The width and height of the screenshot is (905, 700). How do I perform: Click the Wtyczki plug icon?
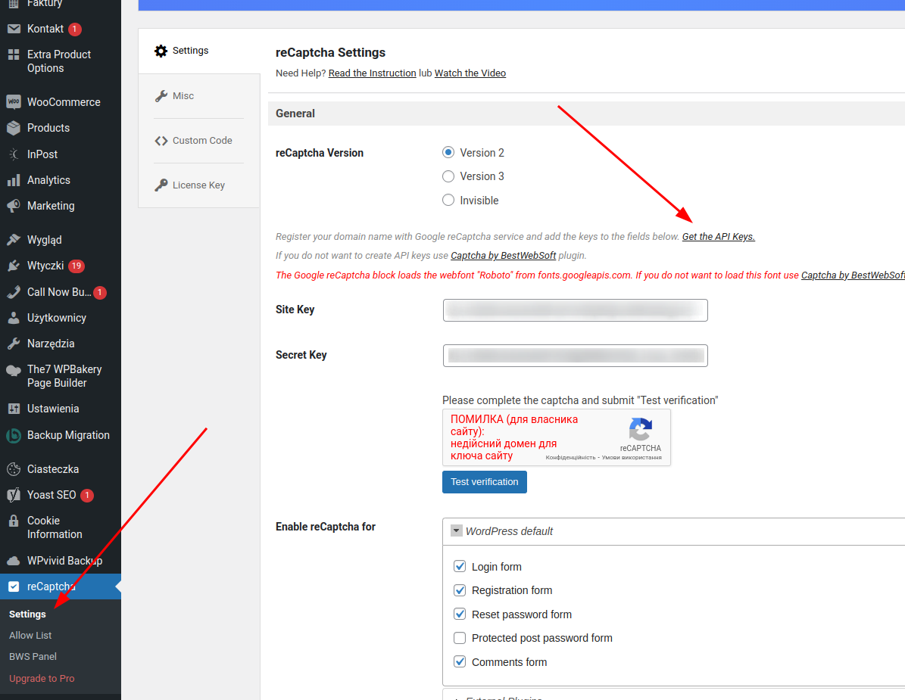pyautogui.click(x=14, y=266)
